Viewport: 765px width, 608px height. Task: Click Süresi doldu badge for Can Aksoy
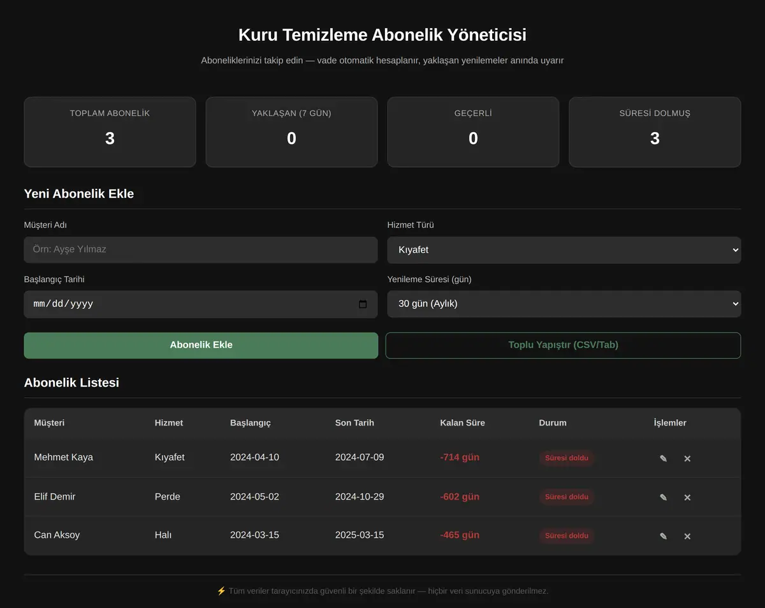click(567, 536)
